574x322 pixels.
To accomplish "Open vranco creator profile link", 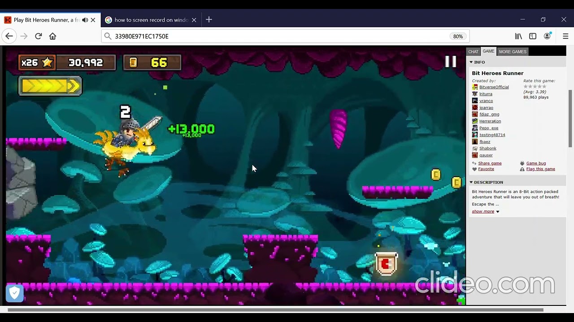I will (x=486, y=101).
